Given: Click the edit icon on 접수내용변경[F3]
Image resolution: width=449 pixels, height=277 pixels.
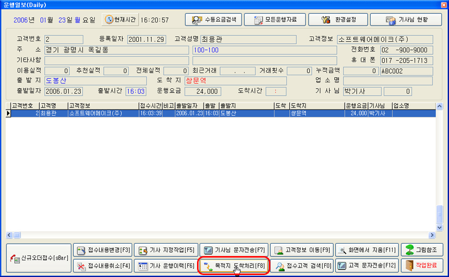Looking at the screenshot, I should click(81, 251).
